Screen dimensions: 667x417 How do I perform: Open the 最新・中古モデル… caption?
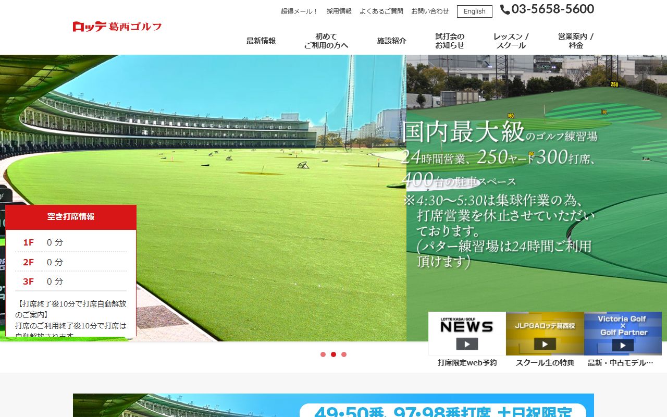click(x=621, y=363)
